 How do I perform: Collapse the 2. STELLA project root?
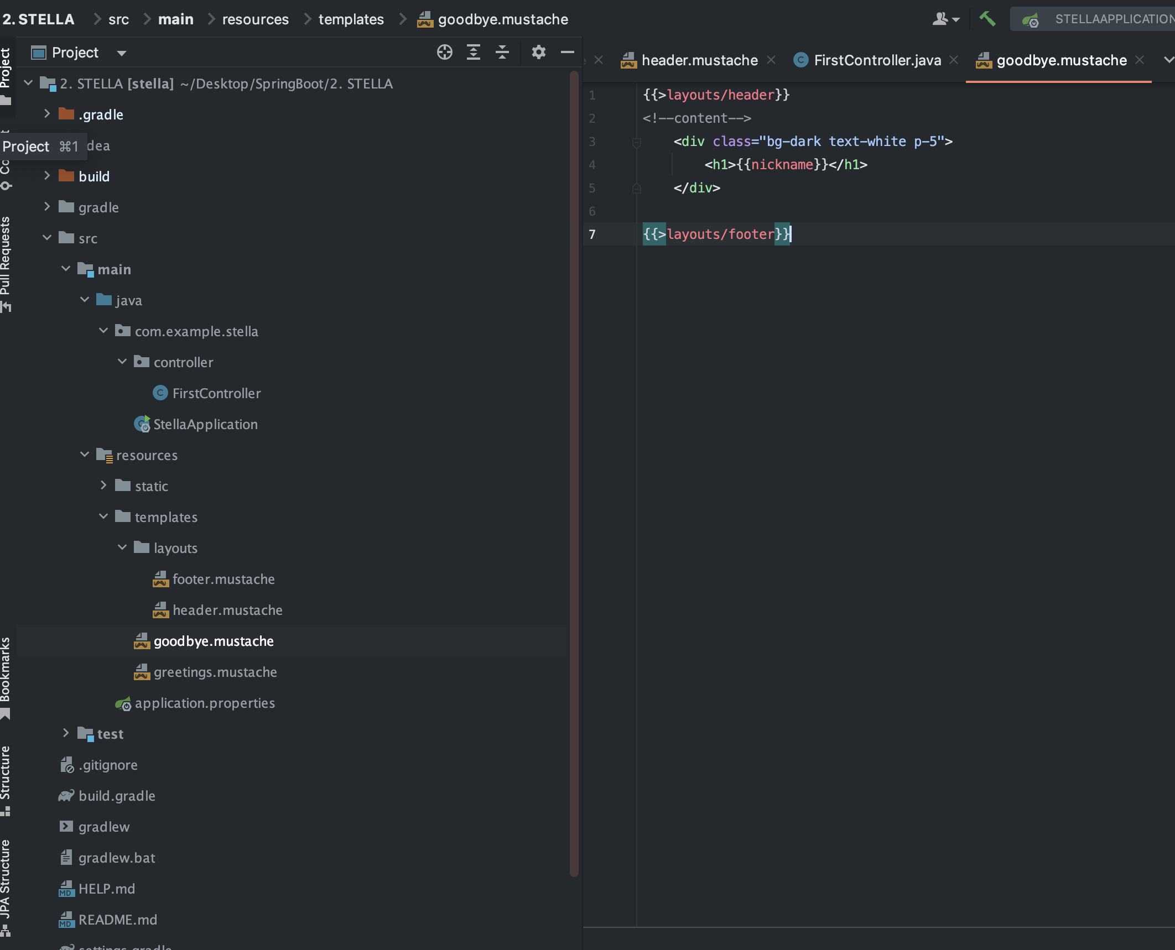pos(28,83)
